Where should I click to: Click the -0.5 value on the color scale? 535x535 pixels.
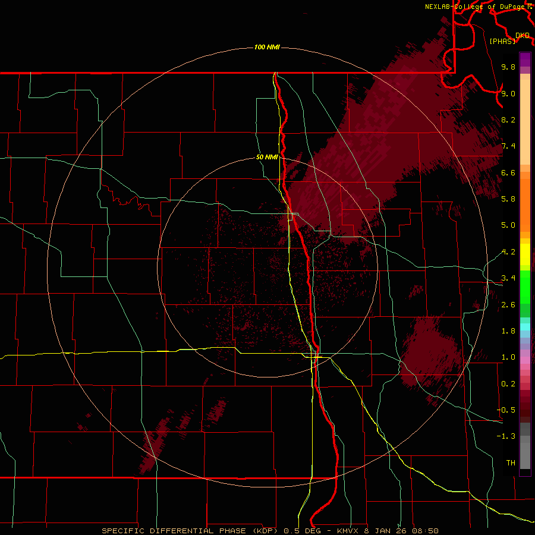(x=506, y=410)
